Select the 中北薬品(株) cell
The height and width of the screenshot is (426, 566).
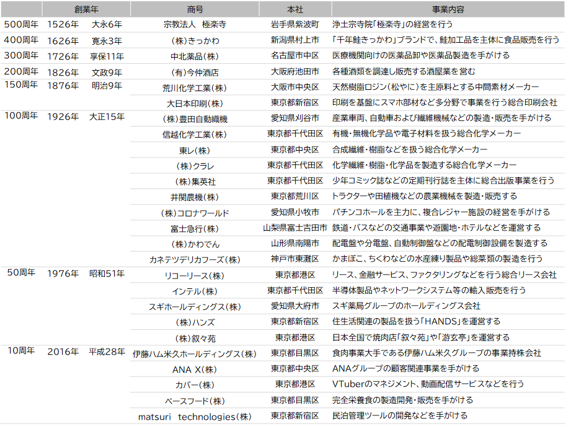195,56
